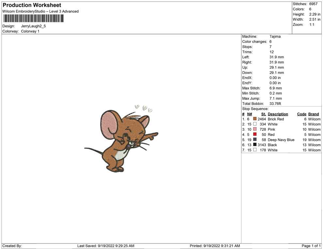Click the Down value '29.1 mm'
Screen dimensions: 323x249
click(277, 73)
